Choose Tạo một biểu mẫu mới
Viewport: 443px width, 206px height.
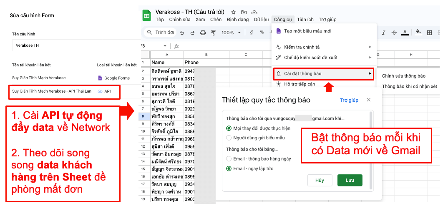324,31
